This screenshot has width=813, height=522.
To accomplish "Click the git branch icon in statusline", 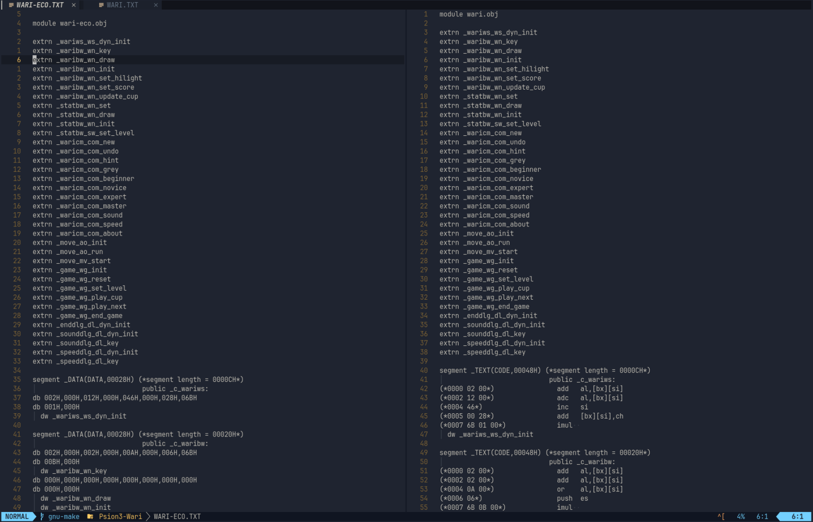I will (x=42, y=517).
